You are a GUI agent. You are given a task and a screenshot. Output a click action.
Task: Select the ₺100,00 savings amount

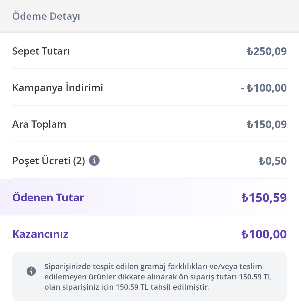[264, 234]
